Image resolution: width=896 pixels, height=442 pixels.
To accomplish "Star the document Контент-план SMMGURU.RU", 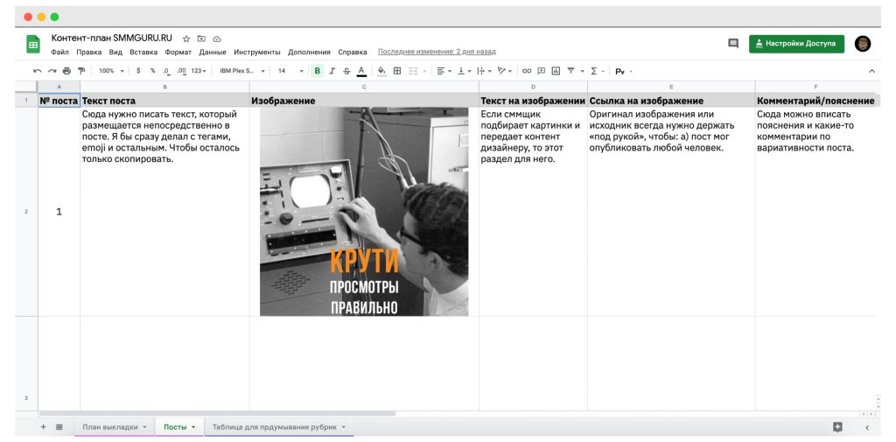I will tap(186, 39).
